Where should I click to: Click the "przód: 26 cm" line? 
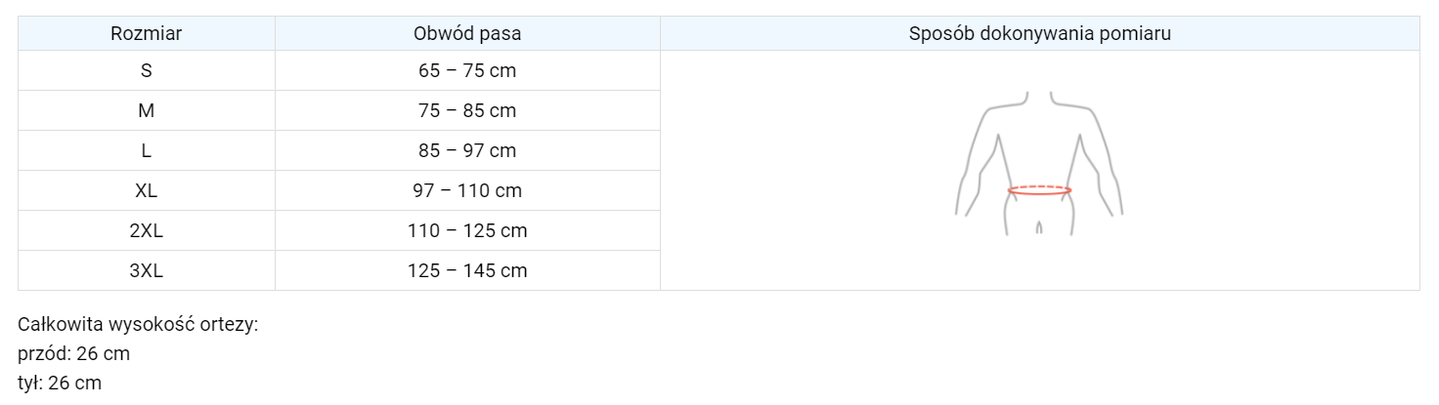pyautogui.click(x=74, y=353)
